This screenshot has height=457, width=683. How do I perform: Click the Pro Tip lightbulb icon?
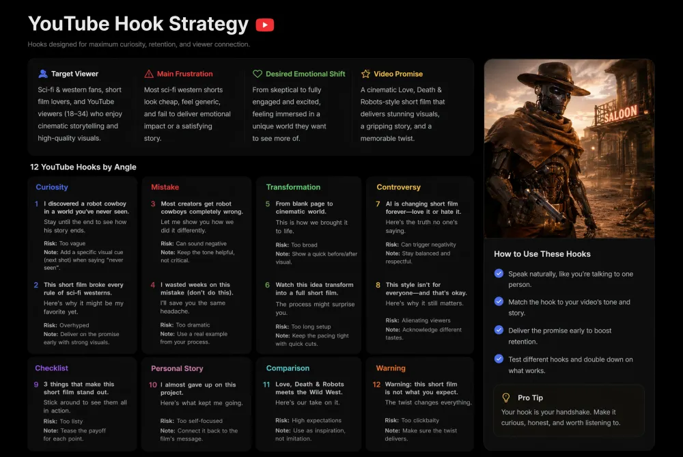pos(505,398)
